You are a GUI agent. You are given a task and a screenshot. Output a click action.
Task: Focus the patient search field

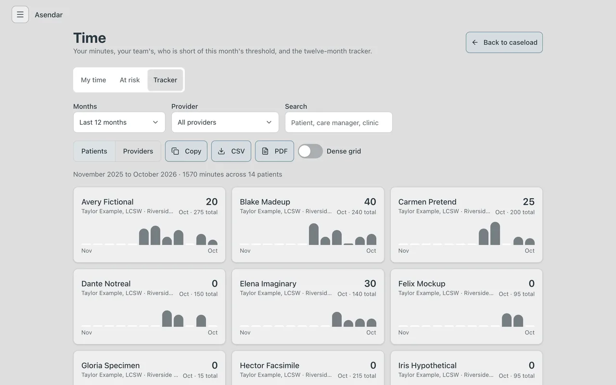tap(339, 122)
